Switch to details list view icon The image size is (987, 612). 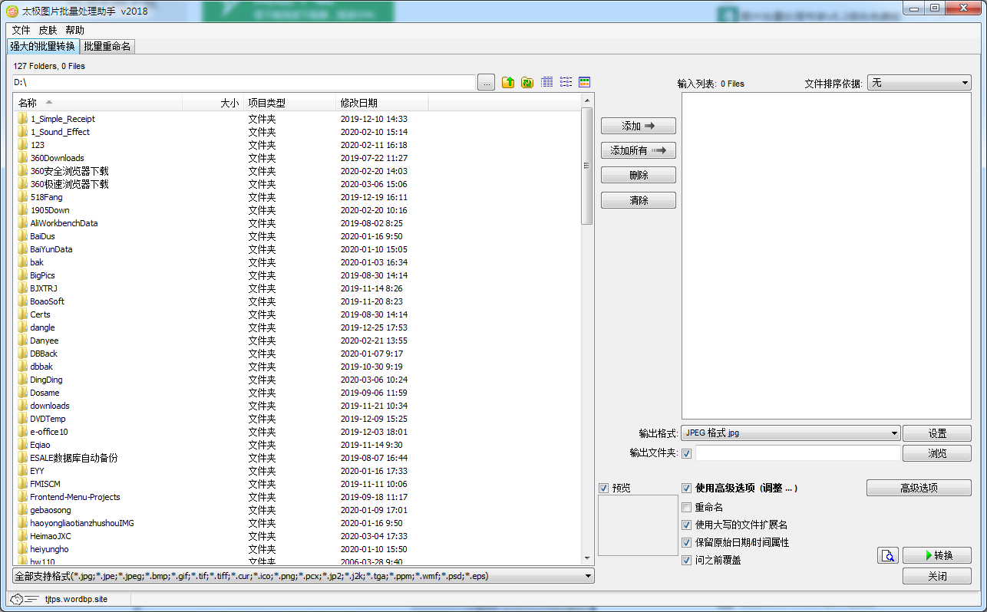(547, 82)
